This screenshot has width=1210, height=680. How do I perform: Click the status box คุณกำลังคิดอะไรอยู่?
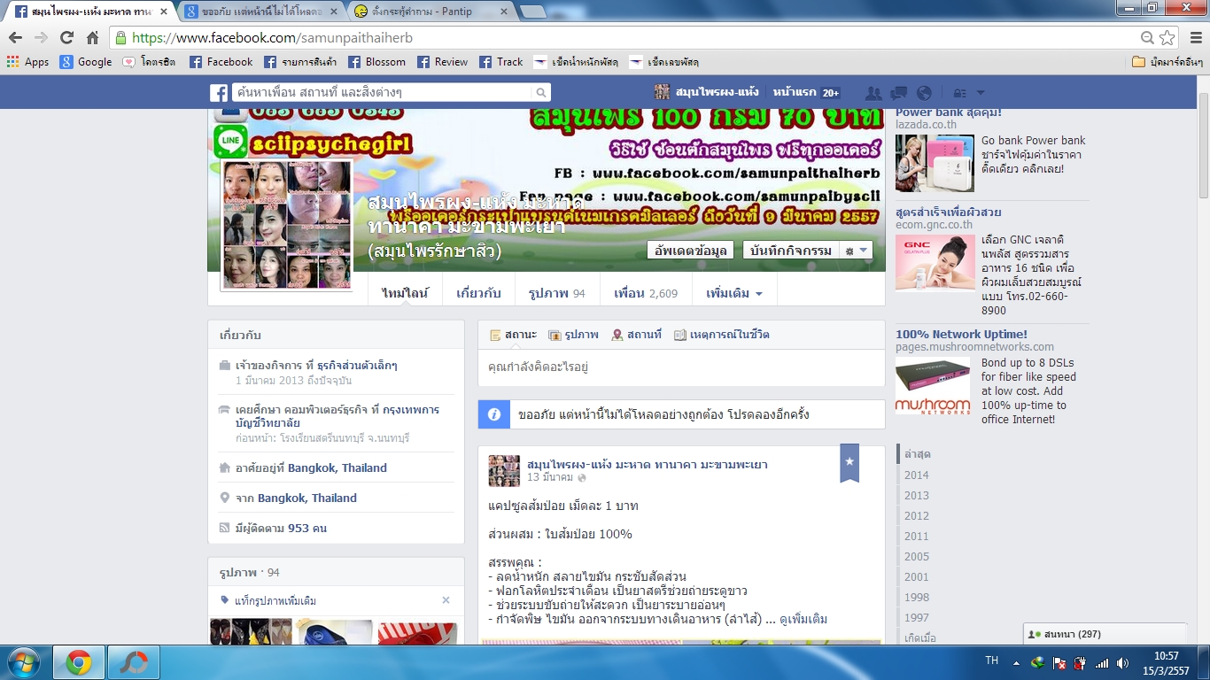[681, 367]
